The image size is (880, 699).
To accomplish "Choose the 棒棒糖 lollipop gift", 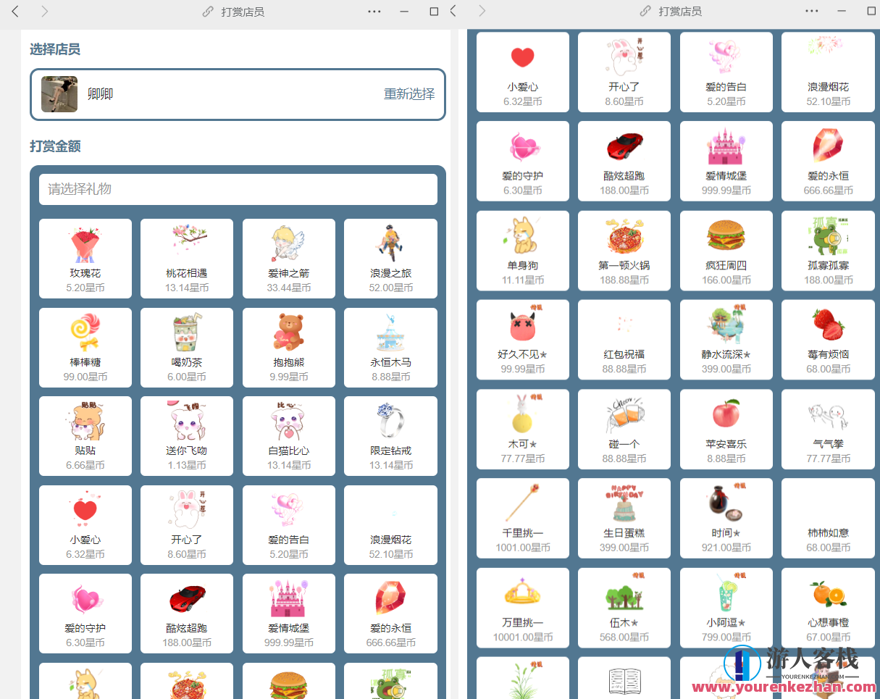I will [x=85, y=348].
